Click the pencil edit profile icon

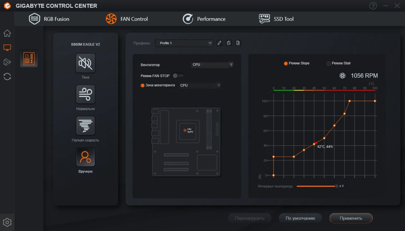point(219,43)
